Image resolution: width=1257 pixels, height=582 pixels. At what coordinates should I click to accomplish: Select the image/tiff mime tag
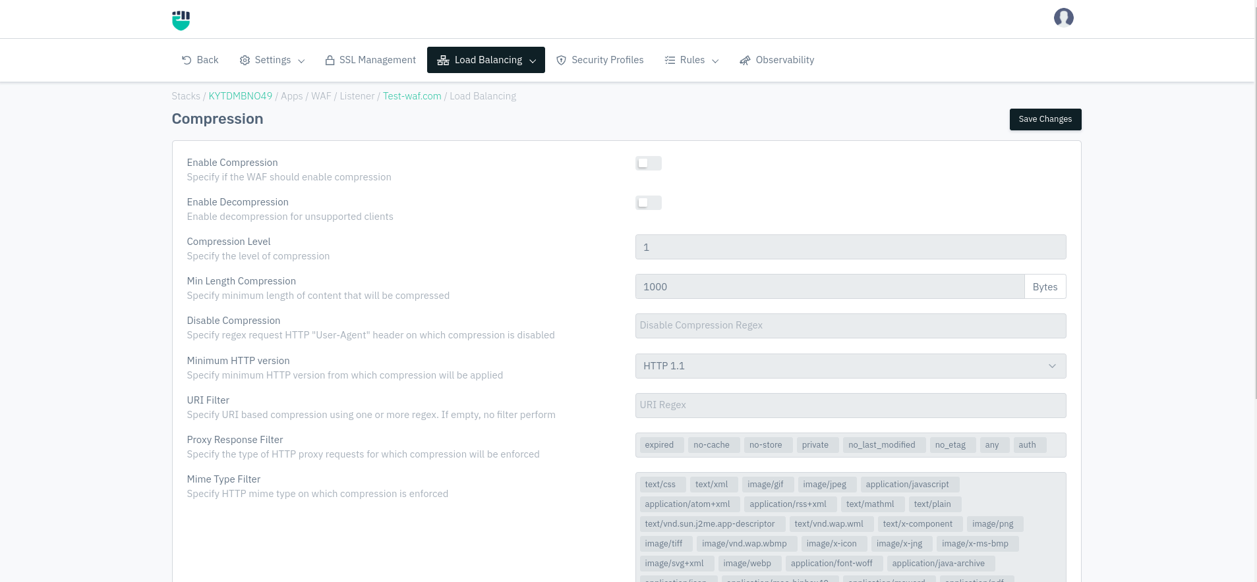click(x=666, y=544)
